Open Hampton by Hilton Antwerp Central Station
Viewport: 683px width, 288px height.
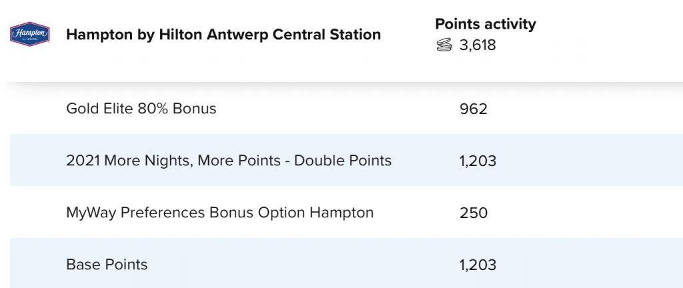pos(223,34)
